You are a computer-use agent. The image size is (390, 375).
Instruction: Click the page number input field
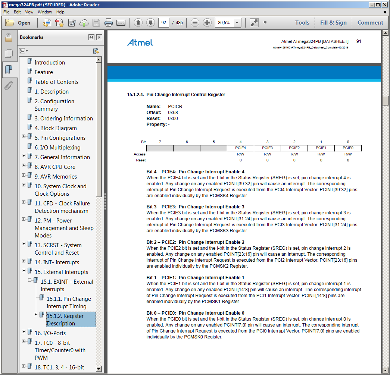(x=164, y=23)
